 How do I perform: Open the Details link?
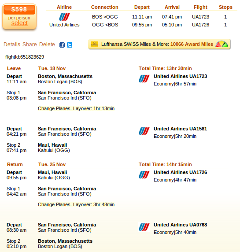click(12, 44)
